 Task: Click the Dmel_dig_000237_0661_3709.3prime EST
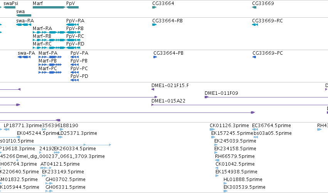click(17, 160)
